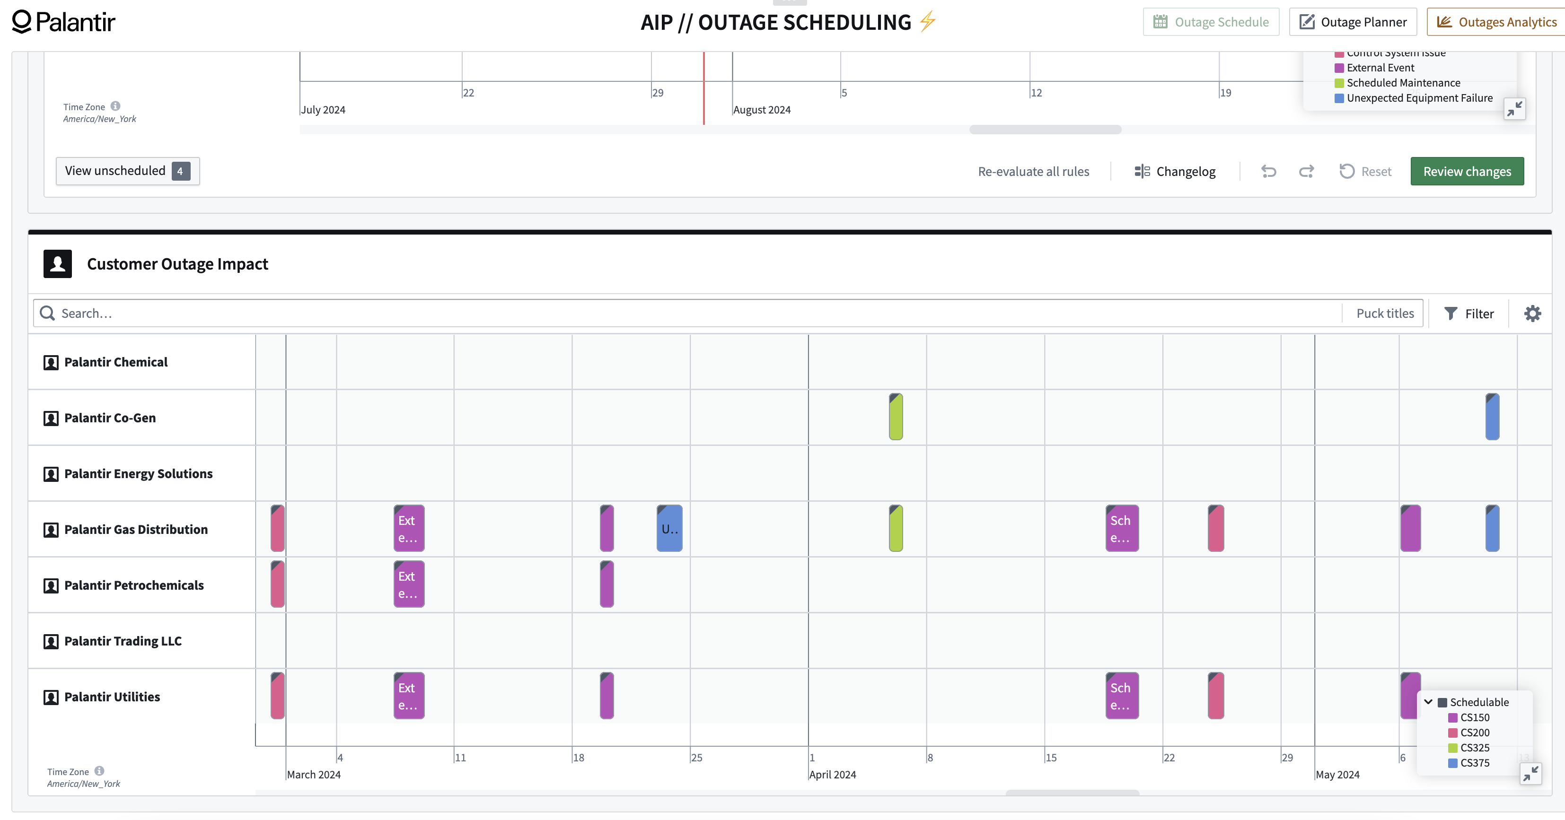The image size is (1565, 820).
Task: Click the Palantir logo
Action: tap(64, 22)
